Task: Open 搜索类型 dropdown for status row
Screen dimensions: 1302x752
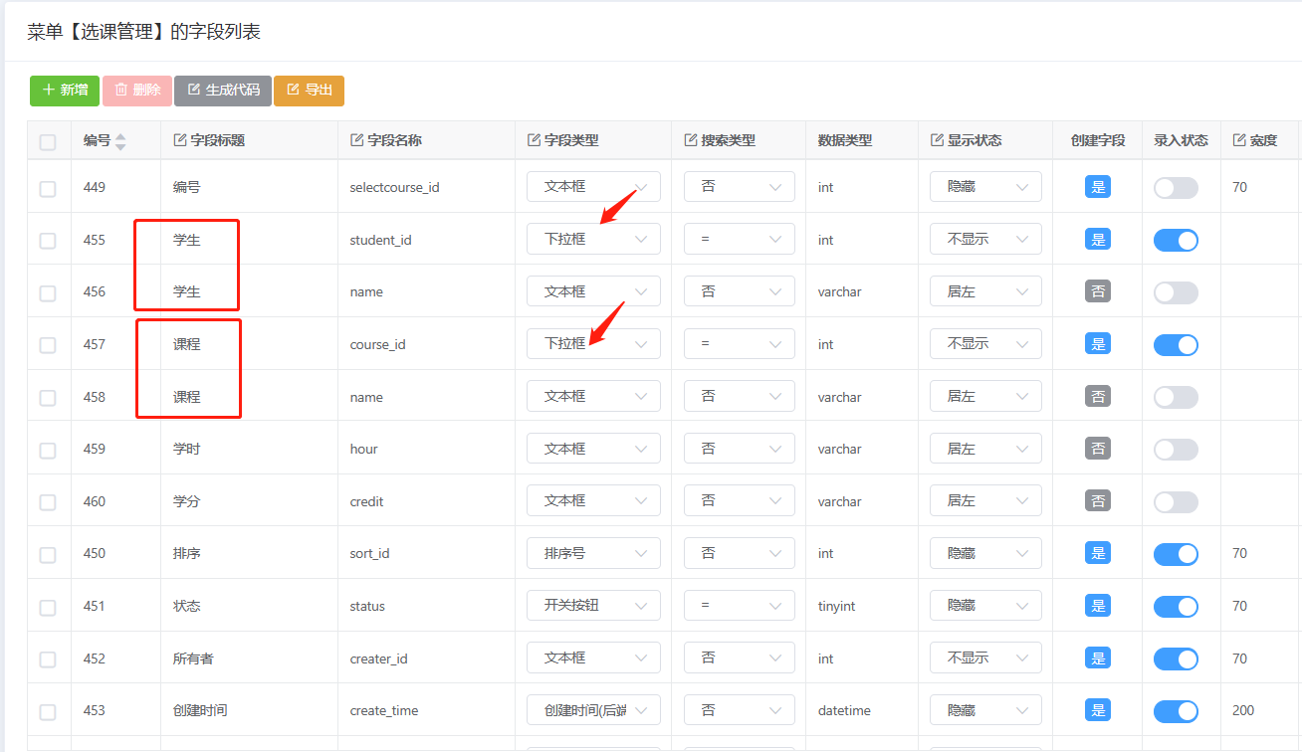Action: tap(739, 606)
